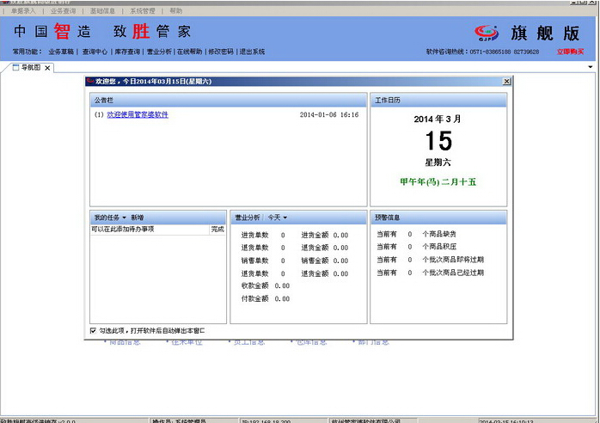Open the 业务草稿 shortcut
Screen dimensions: 600x423
coord(62,52)
